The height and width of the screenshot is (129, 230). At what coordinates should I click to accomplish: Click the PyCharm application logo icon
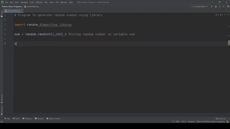[2, 2]
